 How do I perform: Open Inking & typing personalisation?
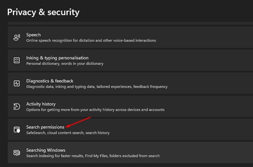coord(130,60)
